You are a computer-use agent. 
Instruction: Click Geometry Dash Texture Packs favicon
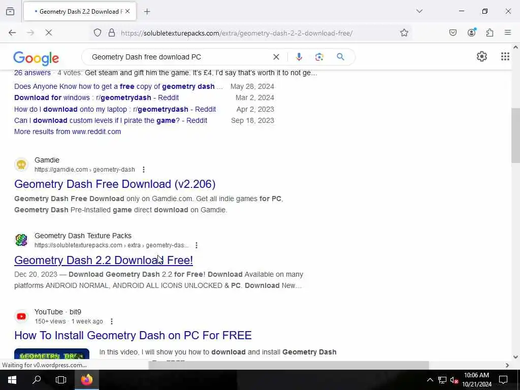(21, 240)
